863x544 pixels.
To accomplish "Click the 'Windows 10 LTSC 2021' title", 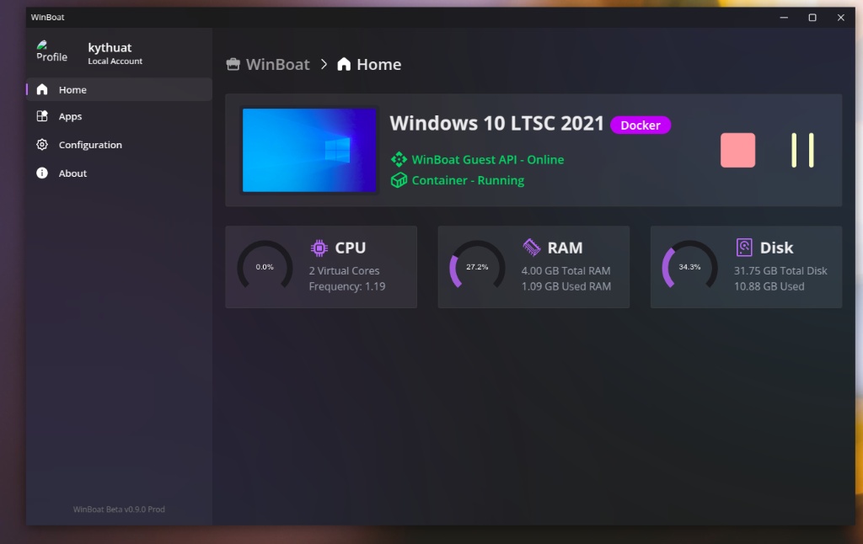I will (x=496, y=123).
